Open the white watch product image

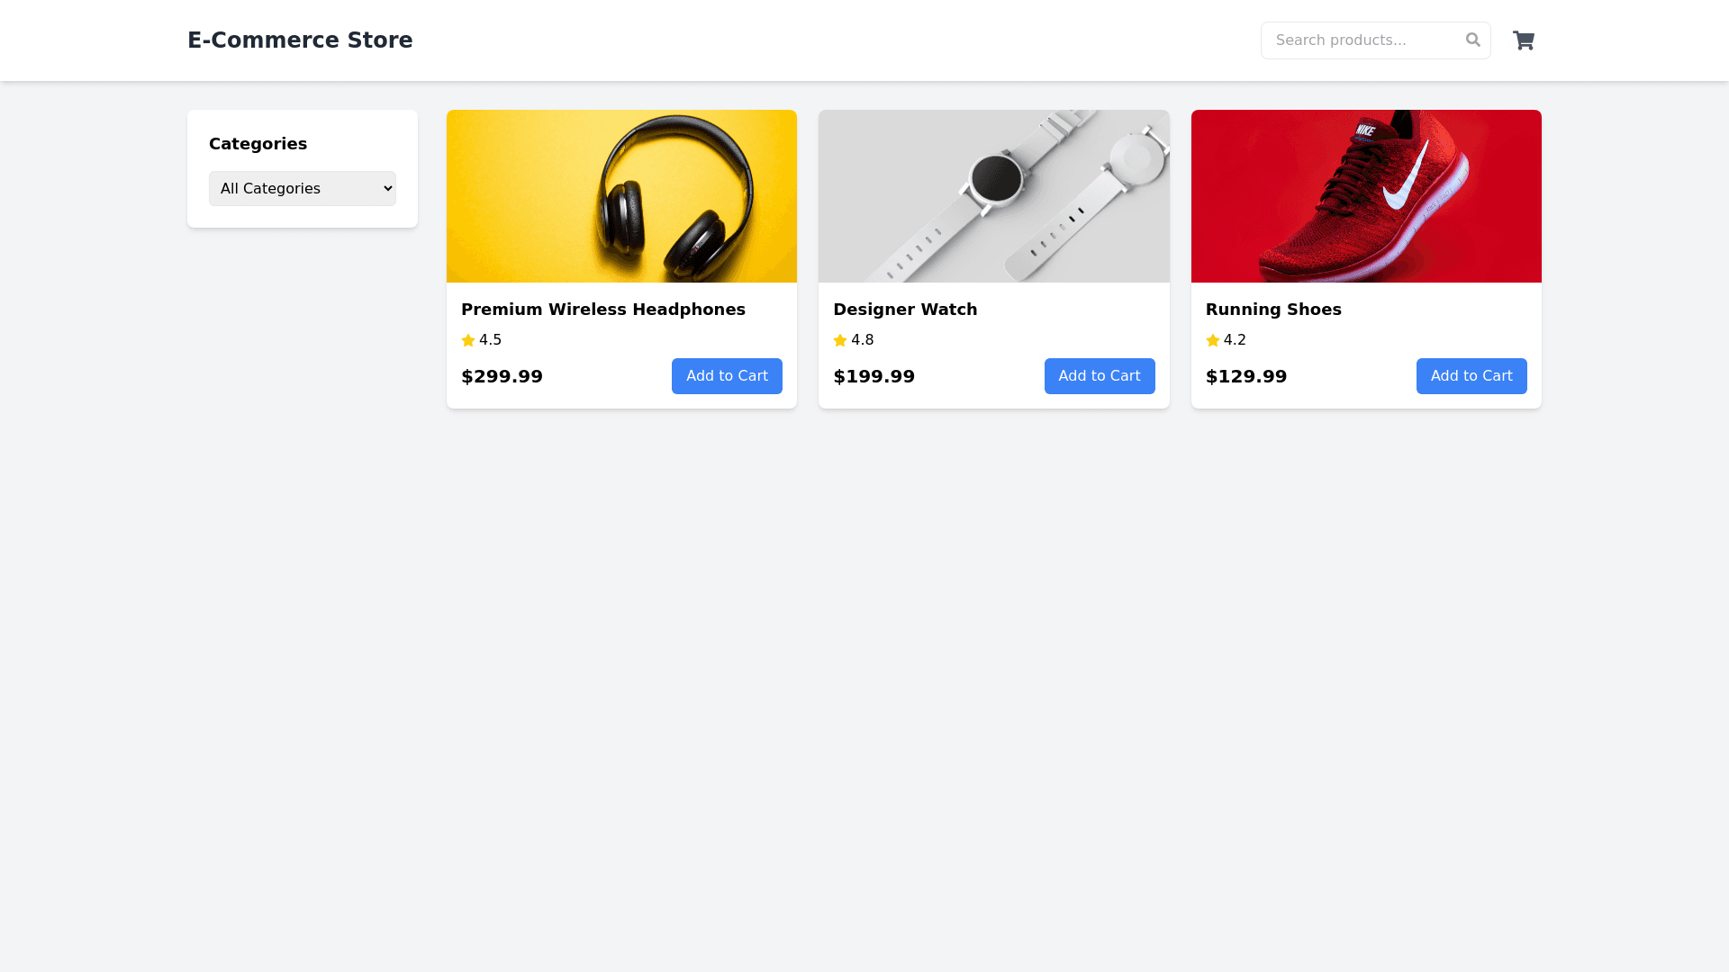[x=994, y=196]
